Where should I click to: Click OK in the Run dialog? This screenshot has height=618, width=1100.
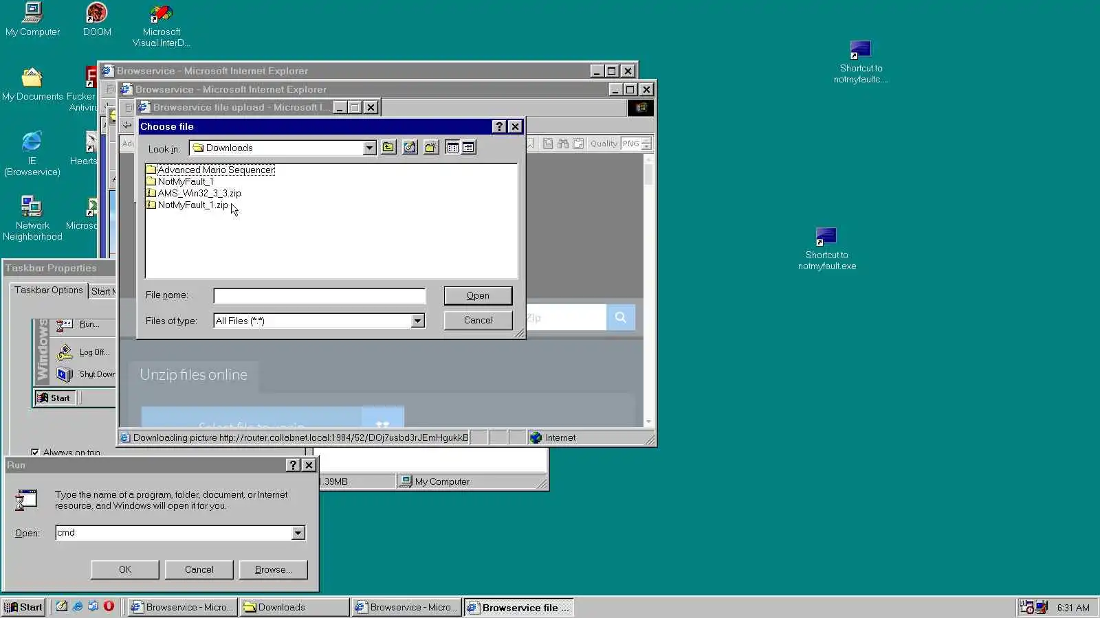124,569
